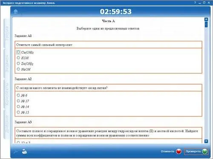Image resolution: width=213 pixels, height=159 pixels.
Task: Click the scrollbar down arrow
Action: (x=206, y=141)
